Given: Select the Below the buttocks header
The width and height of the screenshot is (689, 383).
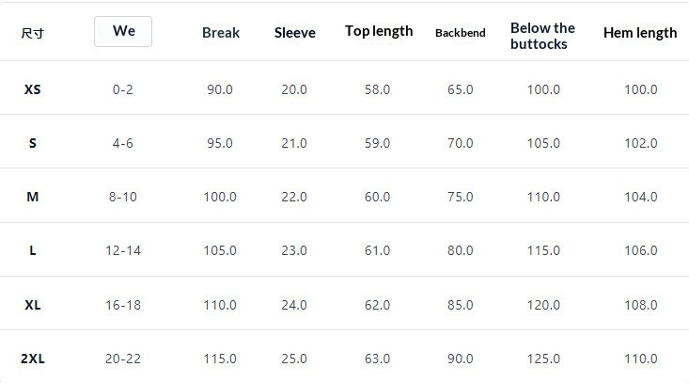Looking at the screenshot, I should point(542,36).
